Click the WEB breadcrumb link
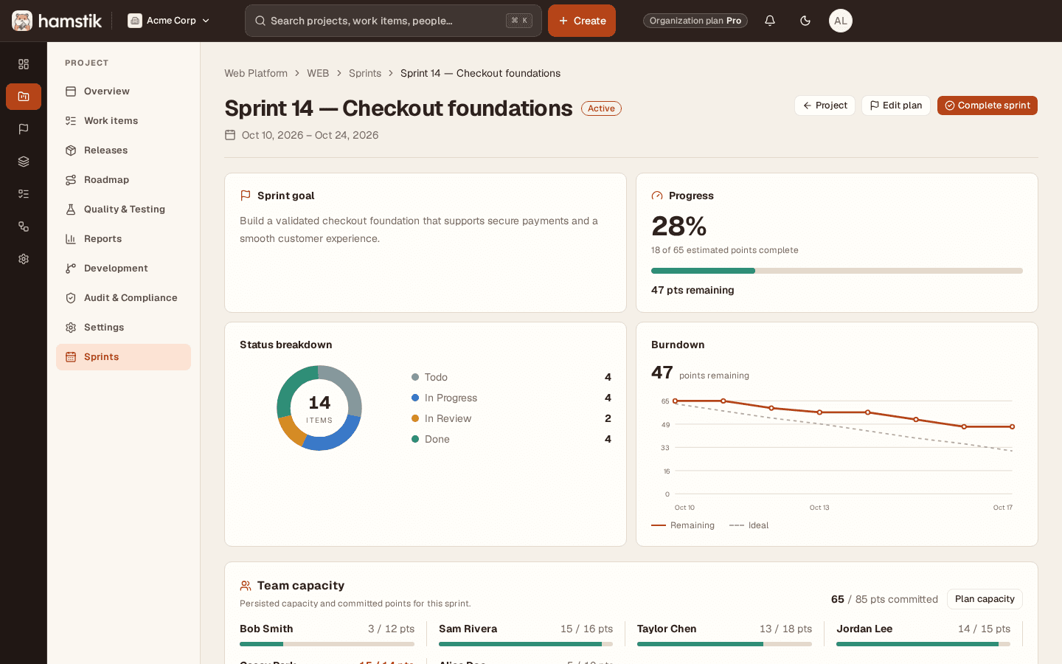The height and width of the screenshot is (664, 1062). tap(318, 73)
